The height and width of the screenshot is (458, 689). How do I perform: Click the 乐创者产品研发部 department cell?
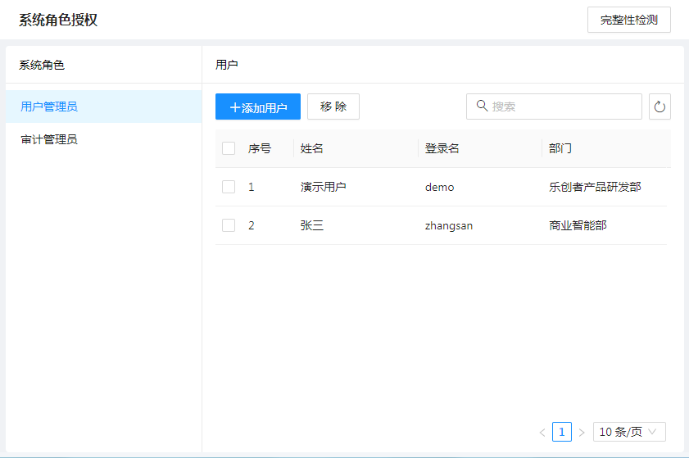[595, 187]
